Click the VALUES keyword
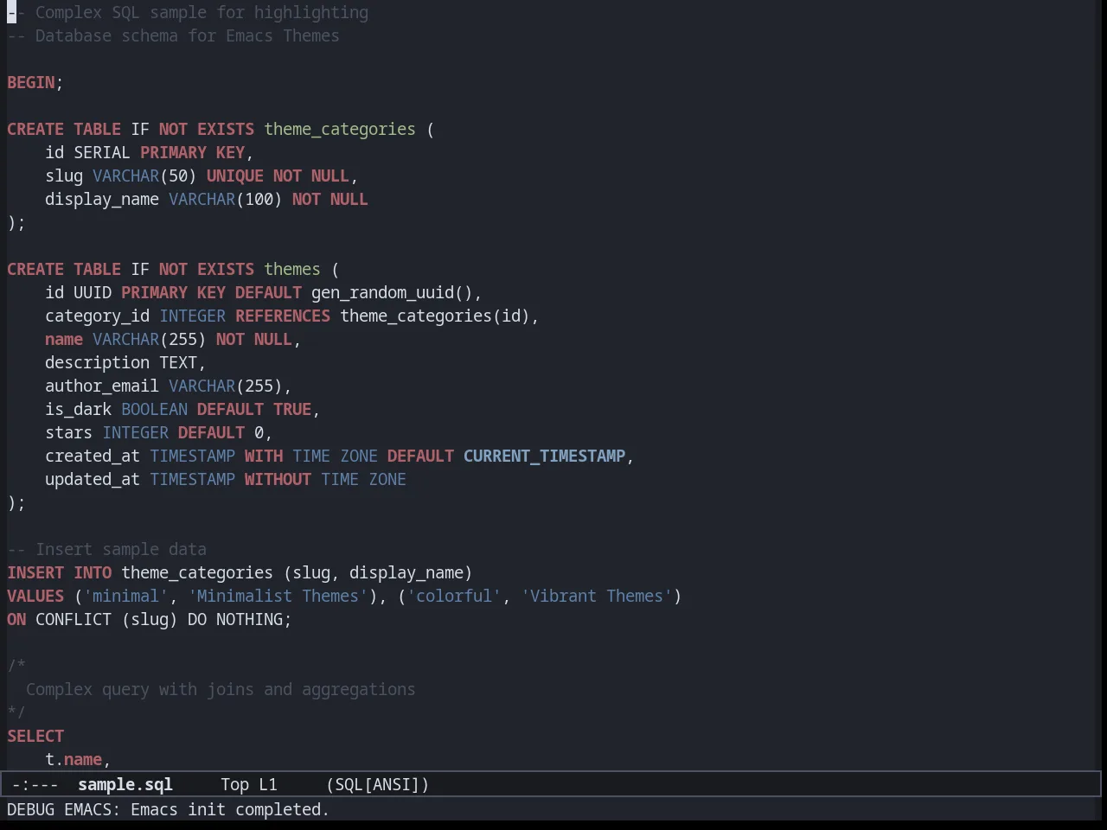Image resolution: width=1107 pixels, height=830 pixels. [x=35, y=596]
